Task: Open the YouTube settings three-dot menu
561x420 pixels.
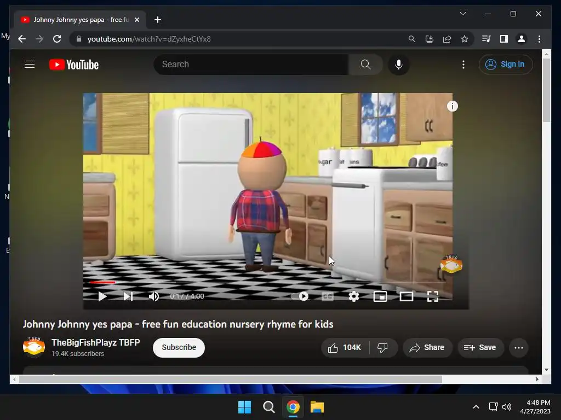Action: (x=463, y=65)
